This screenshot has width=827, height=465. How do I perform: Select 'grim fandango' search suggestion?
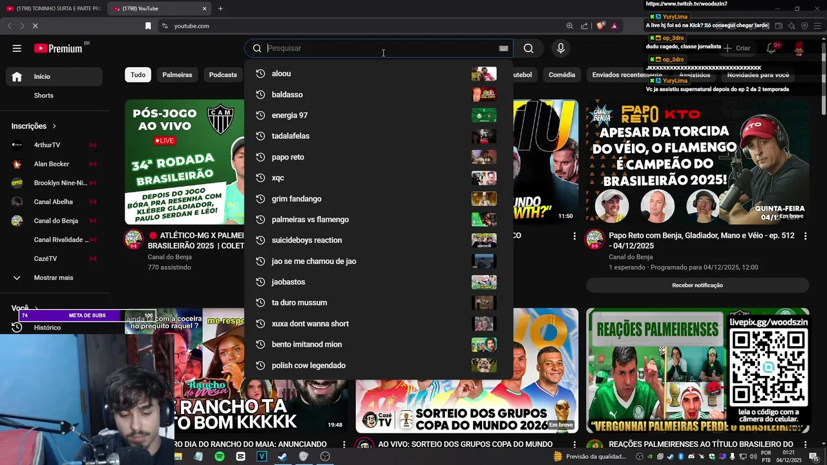coord(379,199)
